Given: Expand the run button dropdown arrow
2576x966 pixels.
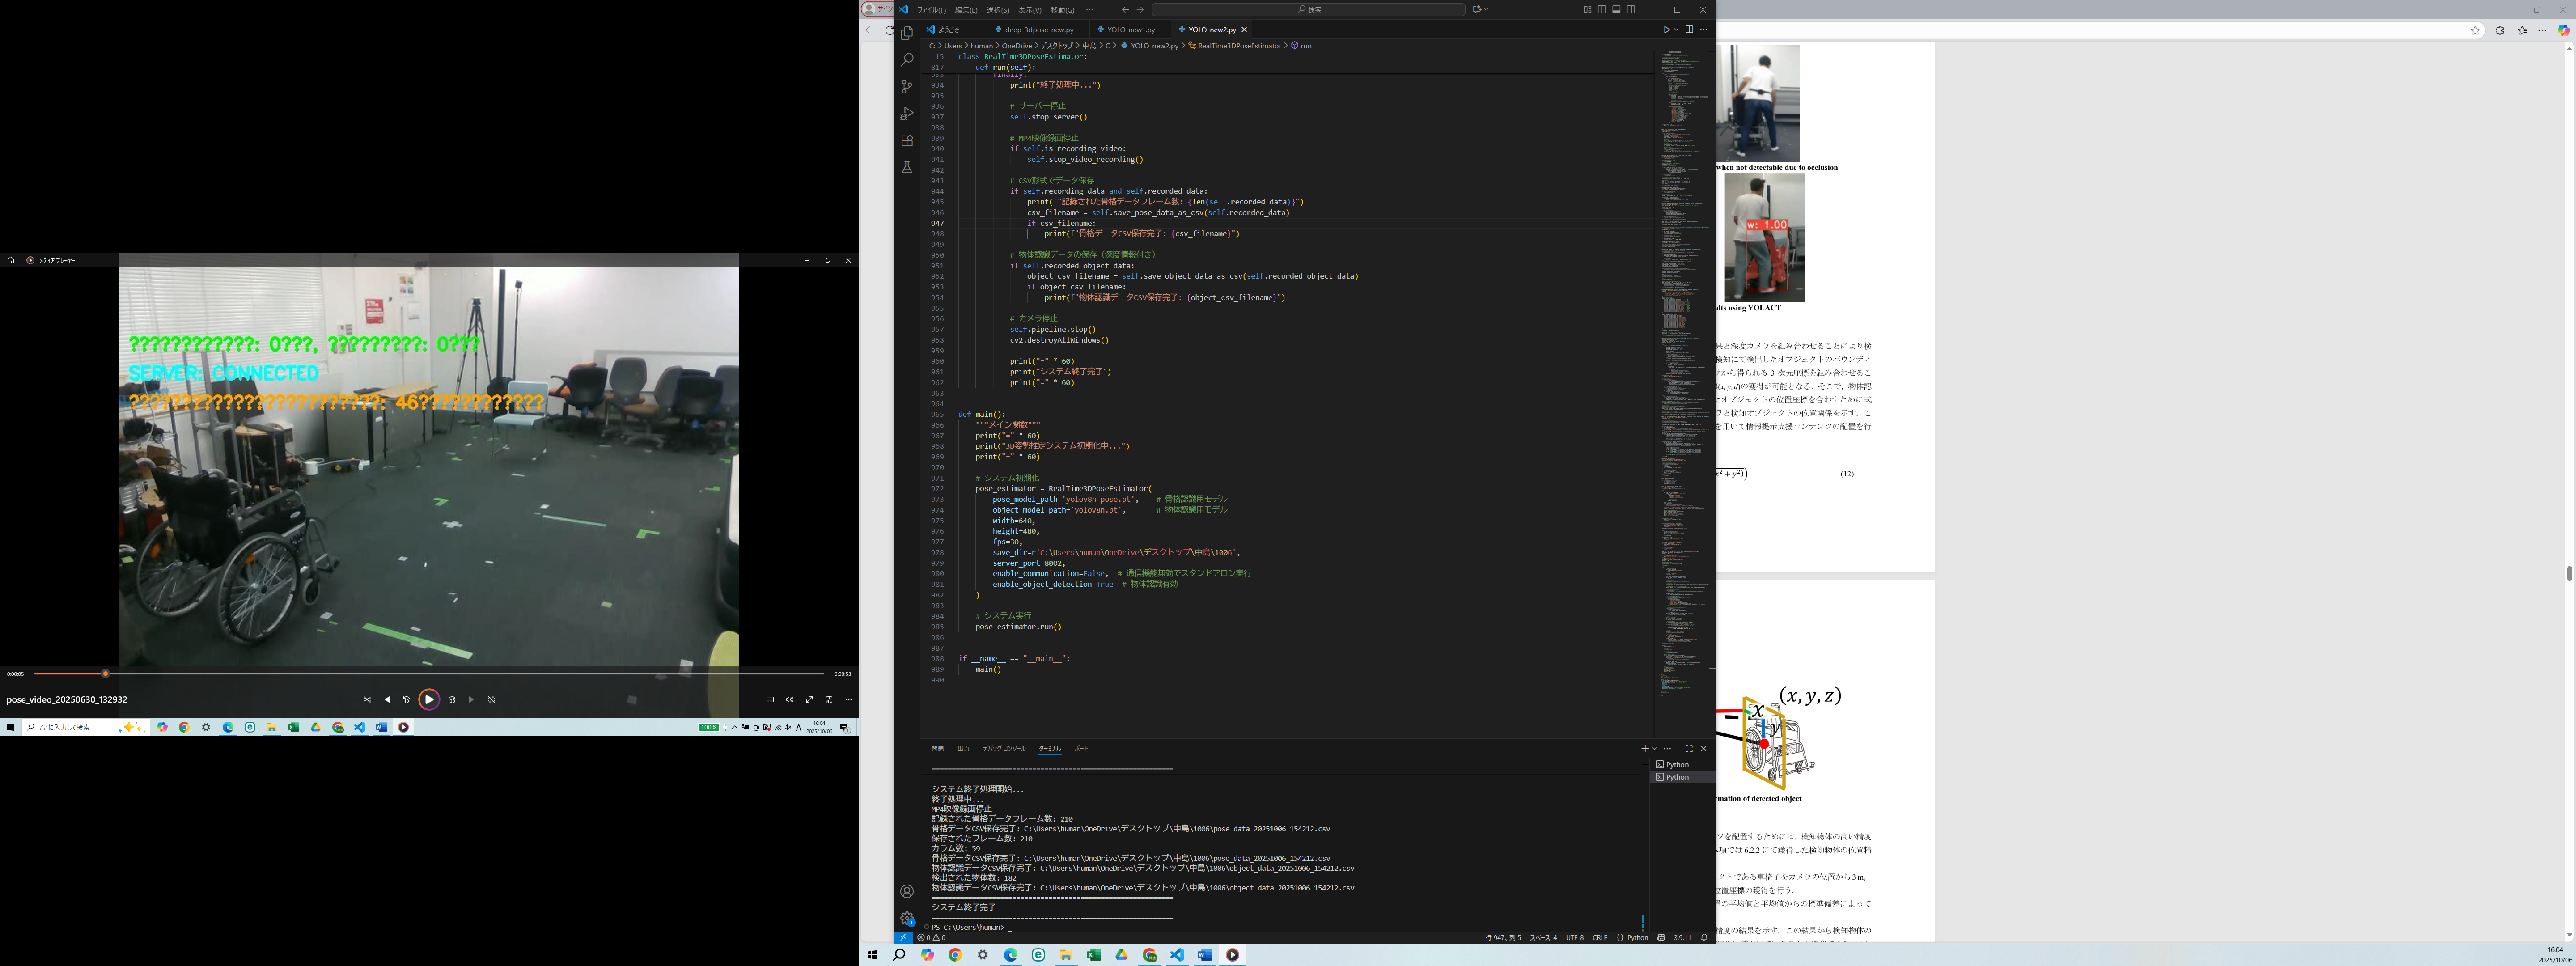Looking at the screenshot, I should pos(1676,30).
